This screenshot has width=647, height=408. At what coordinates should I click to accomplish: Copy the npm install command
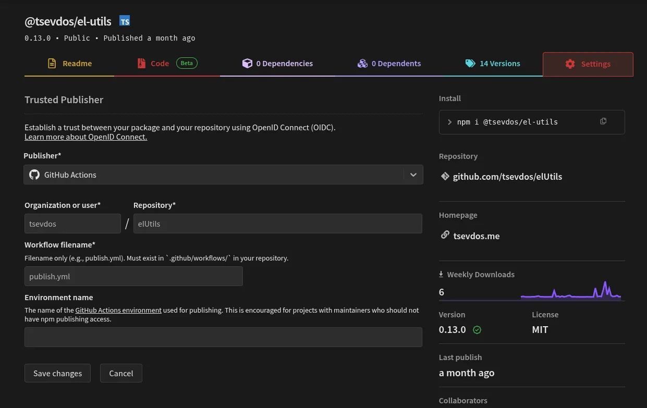[603, 121]
